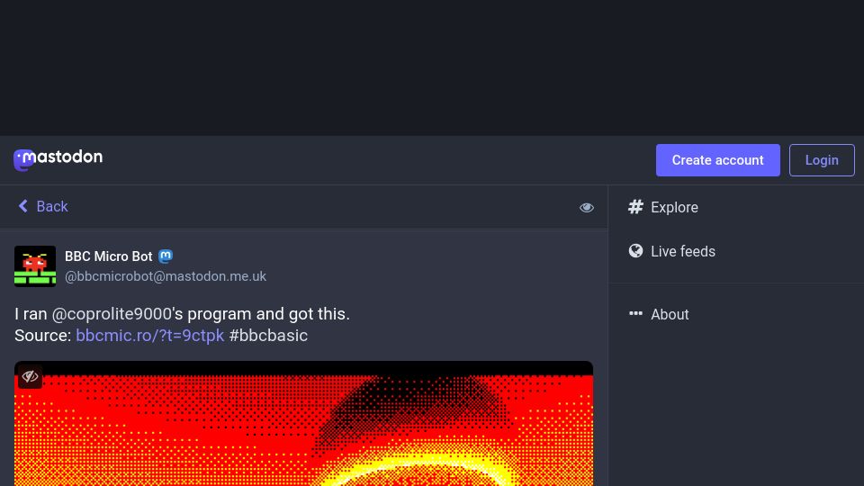Open the #bbcbasic hashtag

point(268,336)
